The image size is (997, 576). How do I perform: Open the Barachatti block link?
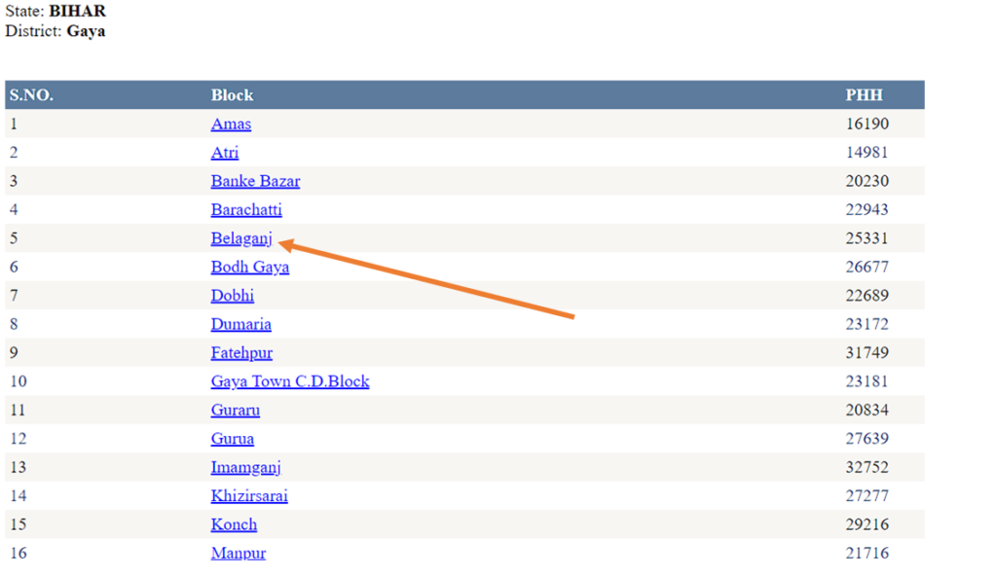pos(246,210)
